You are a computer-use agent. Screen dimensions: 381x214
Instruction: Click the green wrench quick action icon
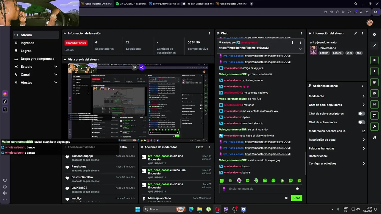(x=374, y=127)
